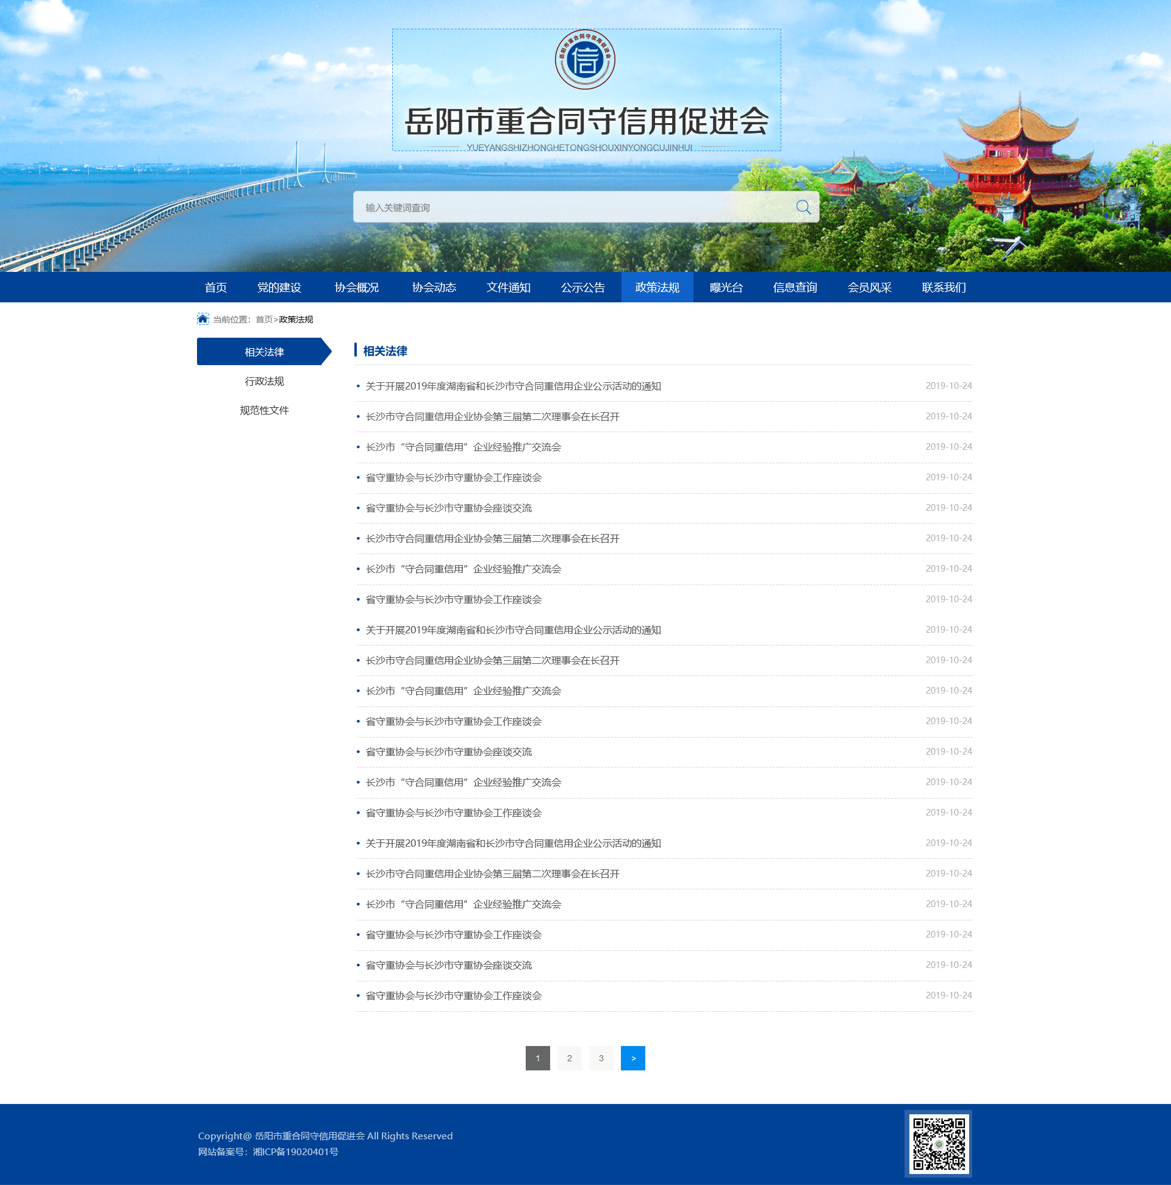
Task: Open first article about 2019年度 notice
Action: pyautogui.click(x=513, y=386)
